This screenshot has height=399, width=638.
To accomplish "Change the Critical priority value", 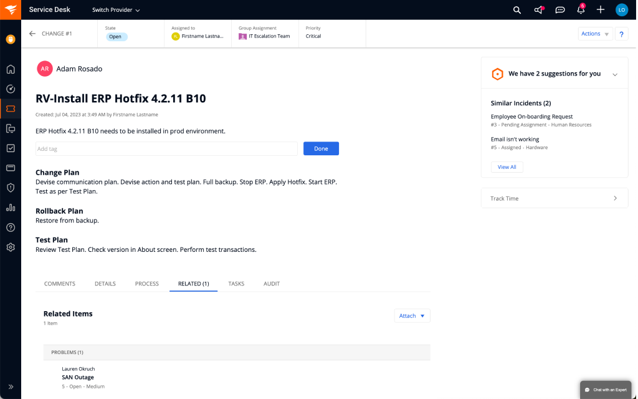I will pyautogui.click(x=313, y=36).
